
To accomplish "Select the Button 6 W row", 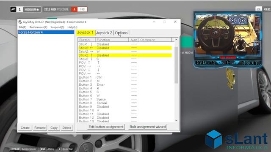I will coord(125,96).
